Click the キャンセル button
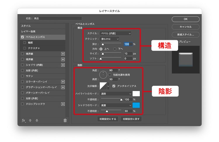 [x=186, y=27]
